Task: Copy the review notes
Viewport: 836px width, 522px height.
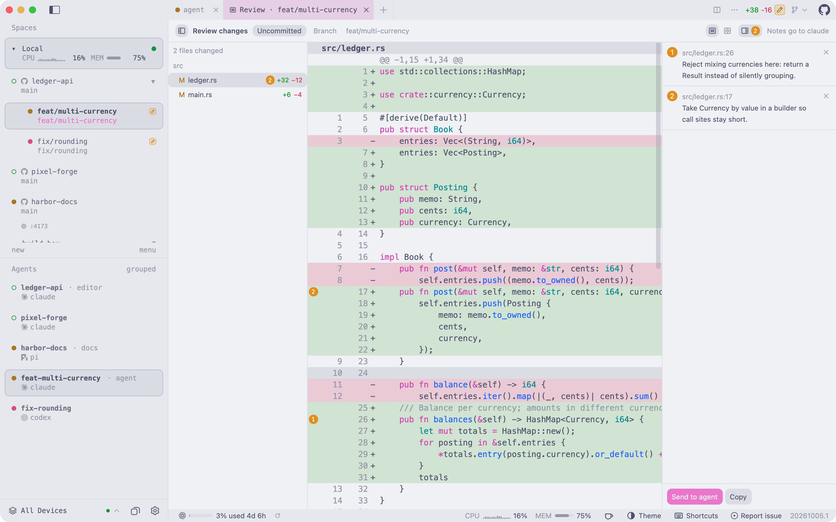Action: click(x=738, y=497)
